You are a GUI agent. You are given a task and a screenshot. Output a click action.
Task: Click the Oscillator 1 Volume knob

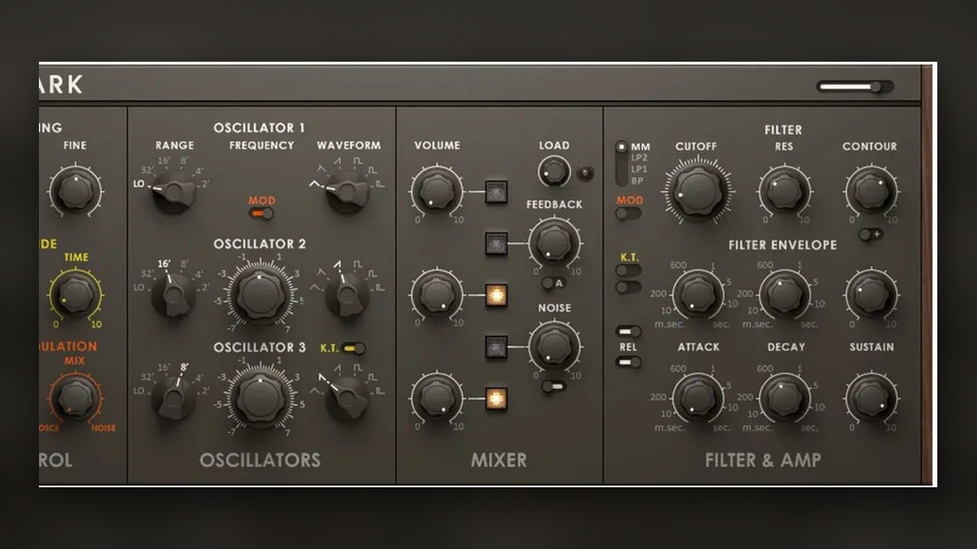(437, 191)
